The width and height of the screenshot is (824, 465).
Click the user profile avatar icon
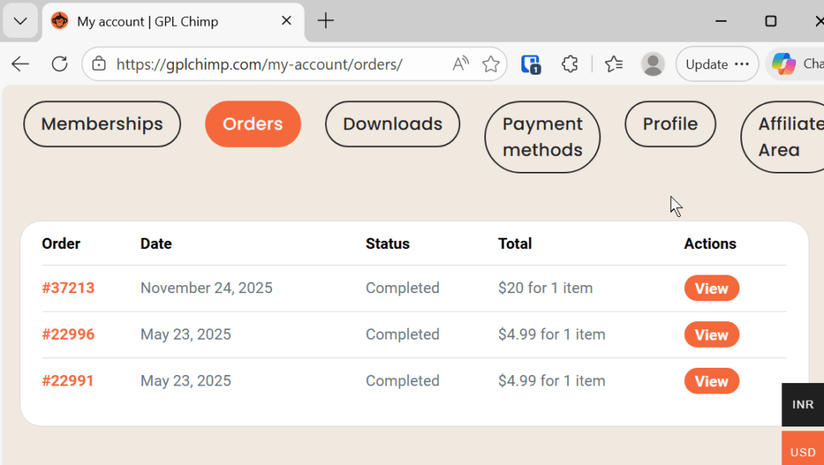click(x=653, y=64)
